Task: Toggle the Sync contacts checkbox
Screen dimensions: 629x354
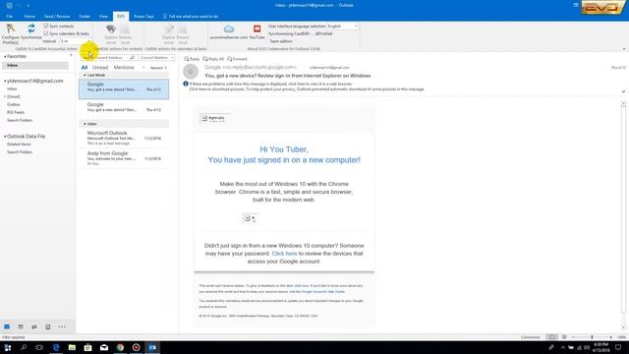Action: point(46,27)
